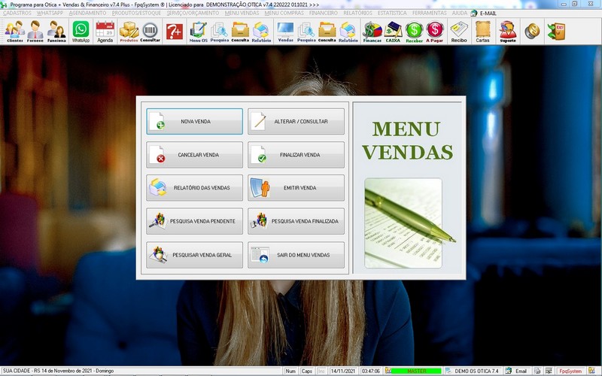Click the Pesquisa icon right of Vendas

[x=306, y=32]
